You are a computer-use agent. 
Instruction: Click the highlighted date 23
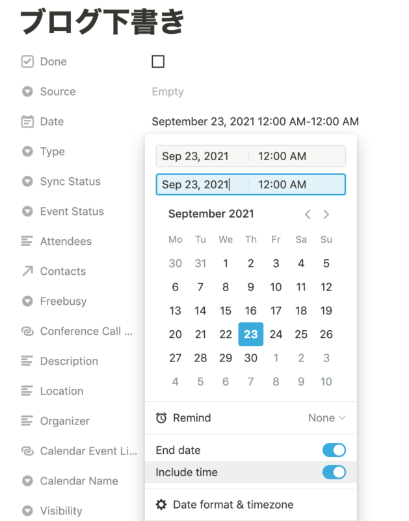251,334
